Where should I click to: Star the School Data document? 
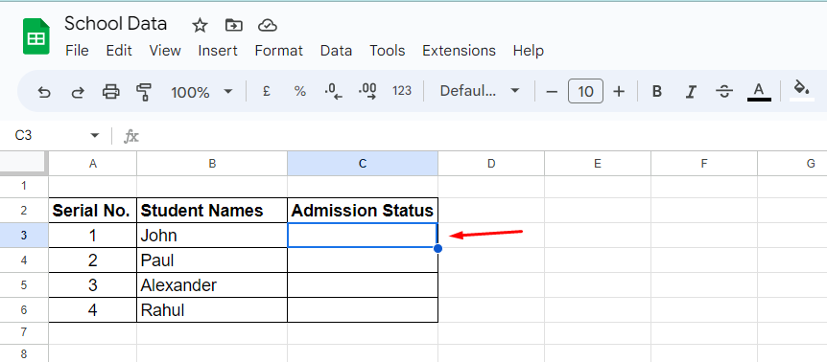pos(200,25)
